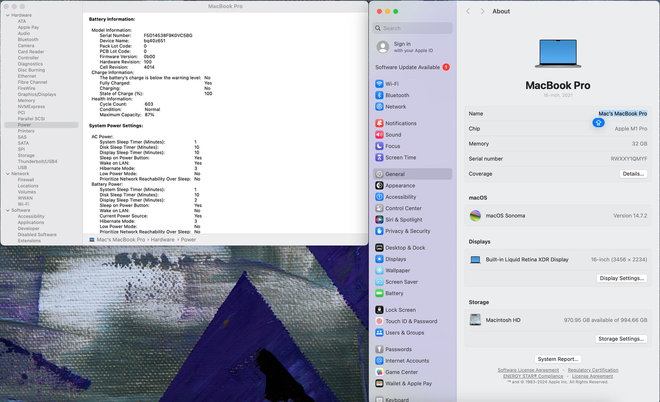Screen dimensions: 660x402
Task: Open Display Settings button
Action: (x=622, y=278)
